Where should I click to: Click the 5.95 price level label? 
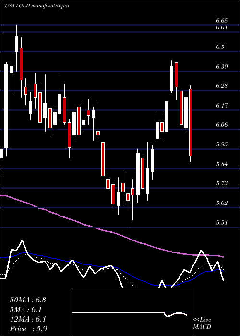click(x=222, y=144)
